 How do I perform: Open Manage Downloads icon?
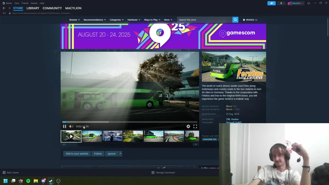[153, 173]
